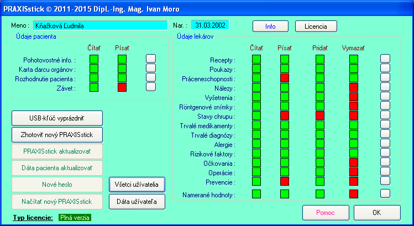Toggle Písať permission for Alergie
Viewport: 414px width, 226px height.
coord(284,144)
